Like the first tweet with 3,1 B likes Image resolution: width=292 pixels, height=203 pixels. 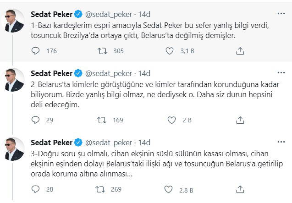pyautogui.click(x=172, y=51)
